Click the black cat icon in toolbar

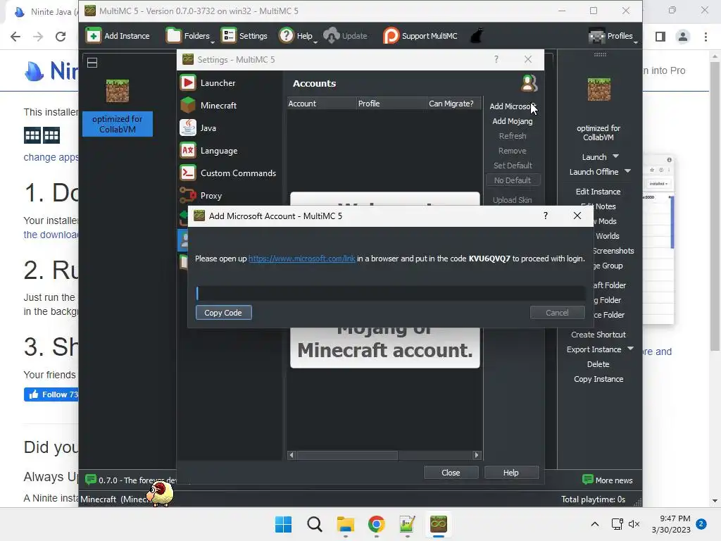(477, 36)
